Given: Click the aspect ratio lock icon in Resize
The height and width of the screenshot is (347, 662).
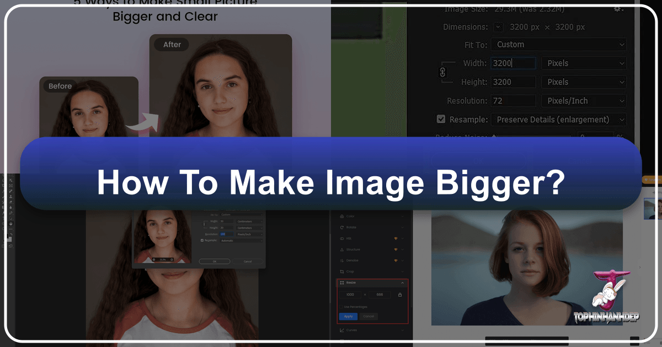Looking at the screenshot, I should pos(400,295).
